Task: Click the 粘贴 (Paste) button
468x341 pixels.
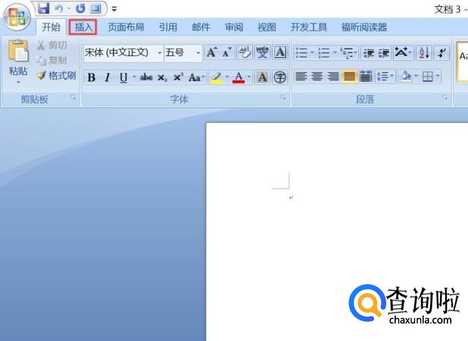Action: pyautogui.click(x=18, y=57)
